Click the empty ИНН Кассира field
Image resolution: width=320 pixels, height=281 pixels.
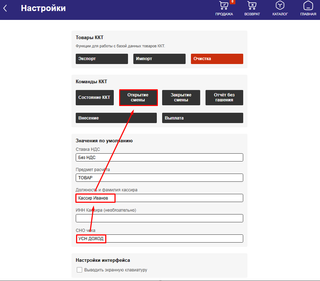(159, 218)
